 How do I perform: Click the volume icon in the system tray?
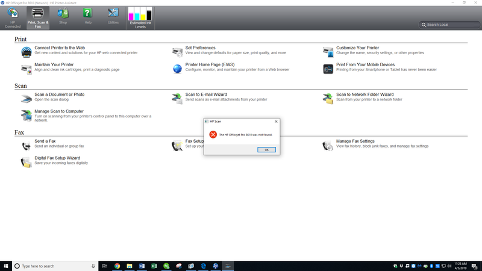pos(449,266)
